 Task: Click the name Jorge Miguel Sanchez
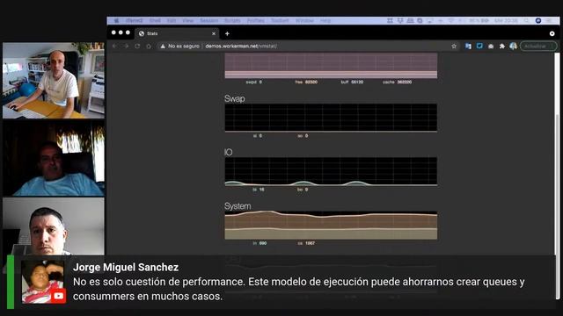[126, 267]
